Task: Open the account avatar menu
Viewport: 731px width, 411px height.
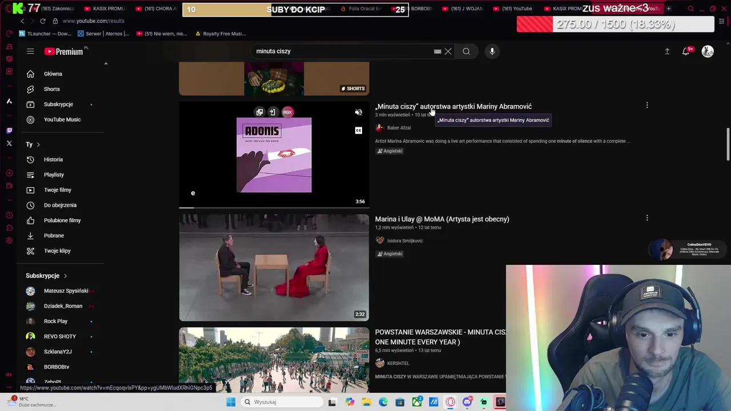Action: 708,51
